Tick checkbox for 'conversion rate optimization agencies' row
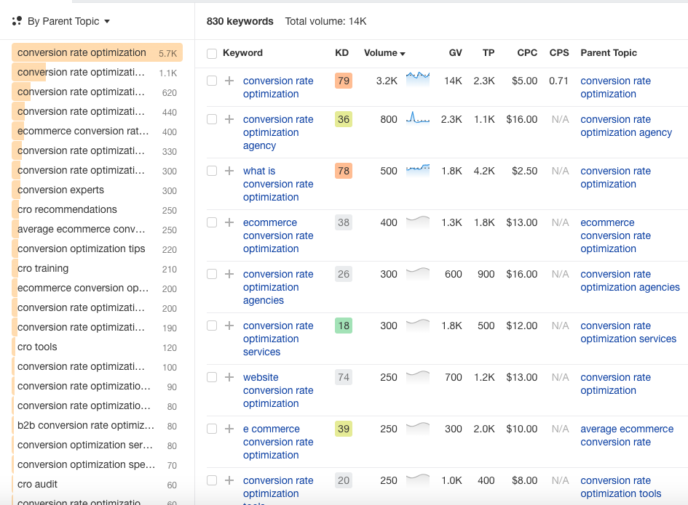The height and width of the screenshot is (505, 688). [x=212, y=274]
